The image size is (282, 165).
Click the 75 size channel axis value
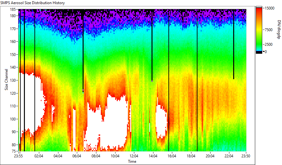point(13,151)
